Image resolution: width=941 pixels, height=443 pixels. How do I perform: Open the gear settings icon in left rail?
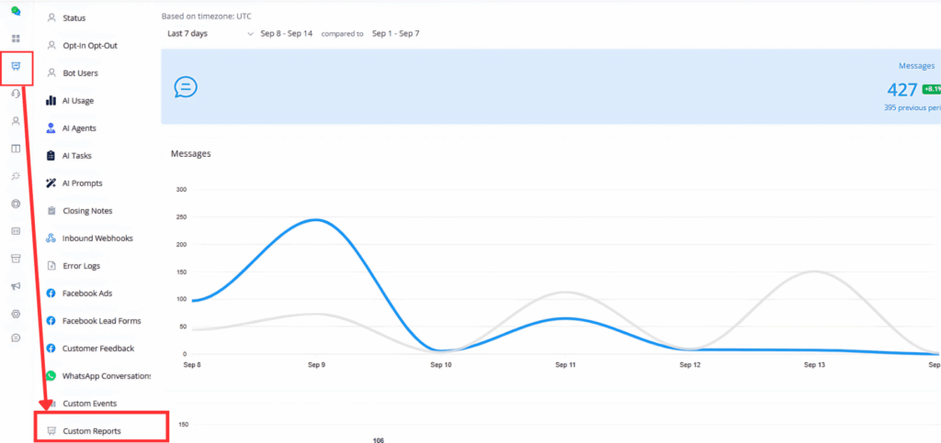point(16,314)
